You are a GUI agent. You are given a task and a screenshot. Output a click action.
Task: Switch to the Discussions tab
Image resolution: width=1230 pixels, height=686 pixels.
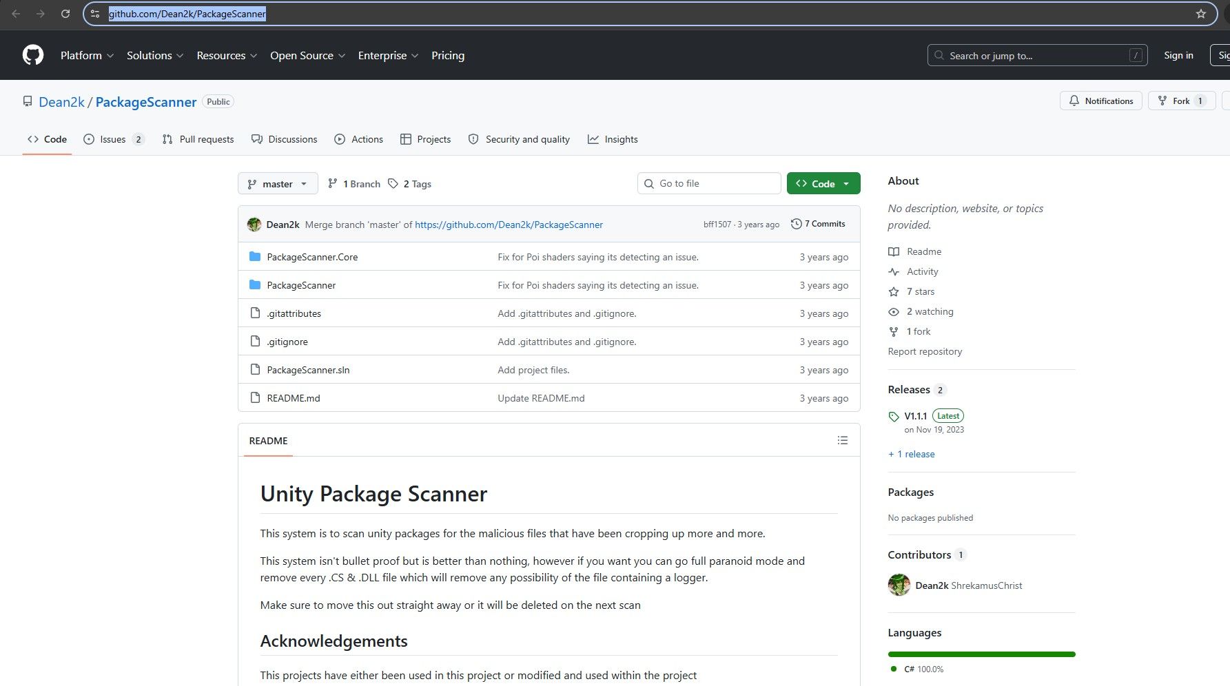coord(285,139)
